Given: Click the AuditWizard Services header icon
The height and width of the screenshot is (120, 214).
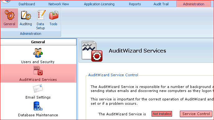Looking at the screenshot, I should click(x=92, y=51).
